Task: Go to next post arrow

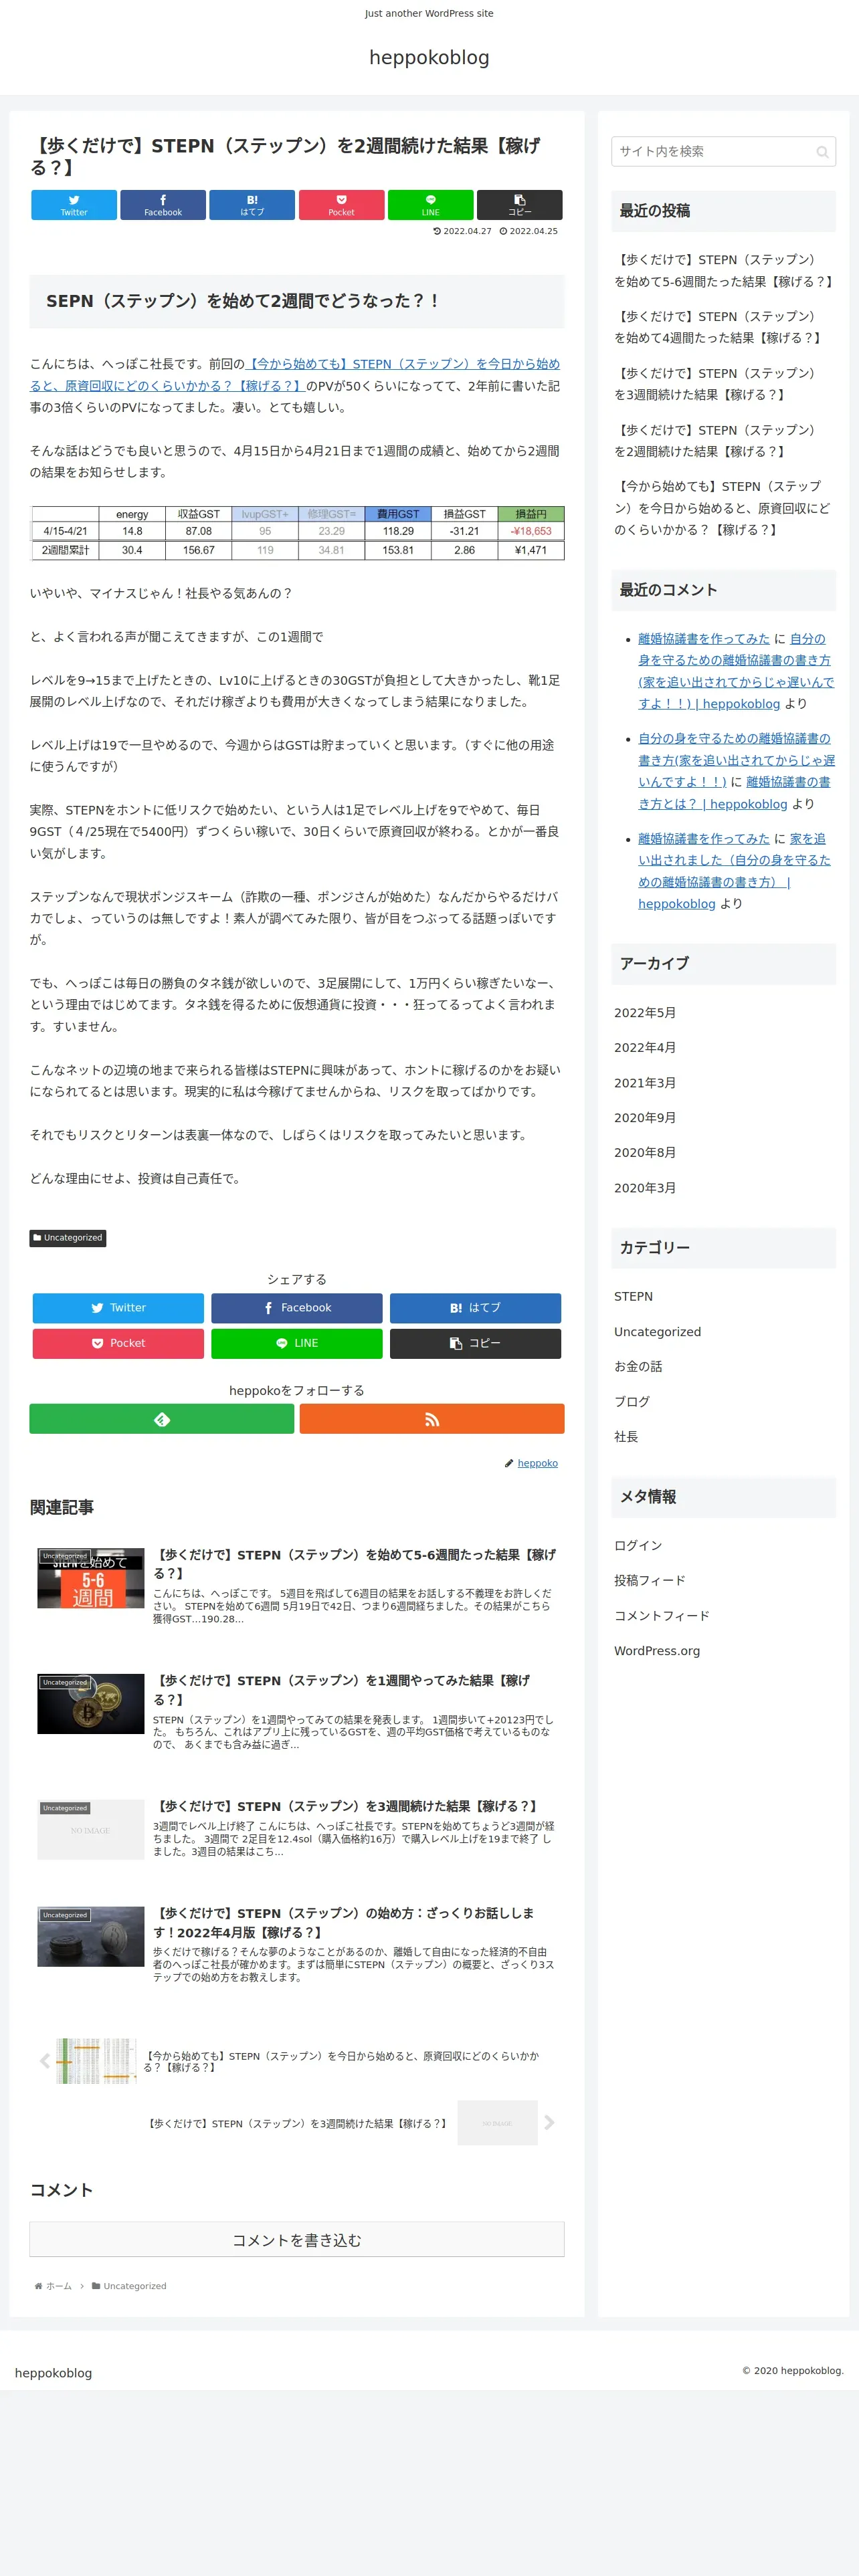Action: (x=549, y=2122)
